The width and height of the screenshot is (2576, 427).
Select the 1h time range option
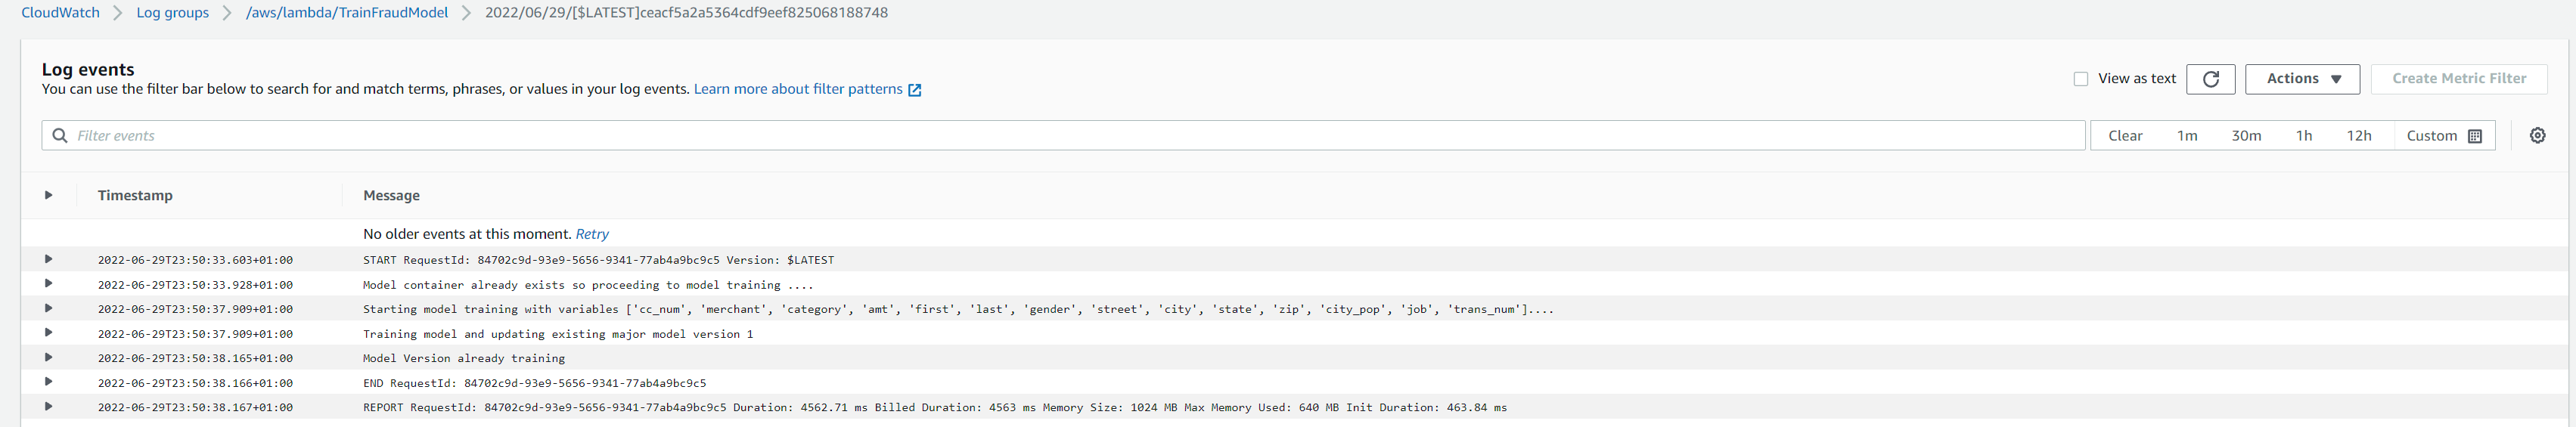pyautogui.click(x=2304, y=136)
